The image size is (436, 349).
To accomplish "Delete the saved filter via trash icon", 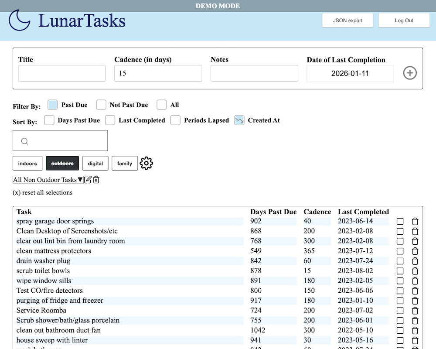I will click(96, 180).
